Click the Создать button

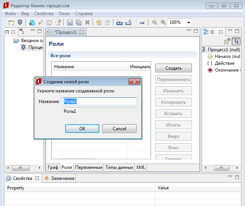pos(173,68)
